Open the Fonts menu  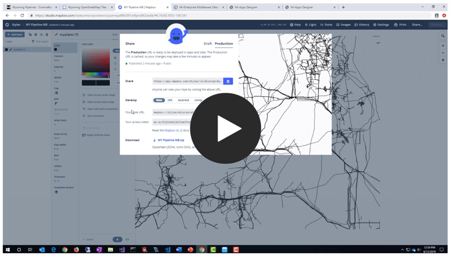point(326,25)
